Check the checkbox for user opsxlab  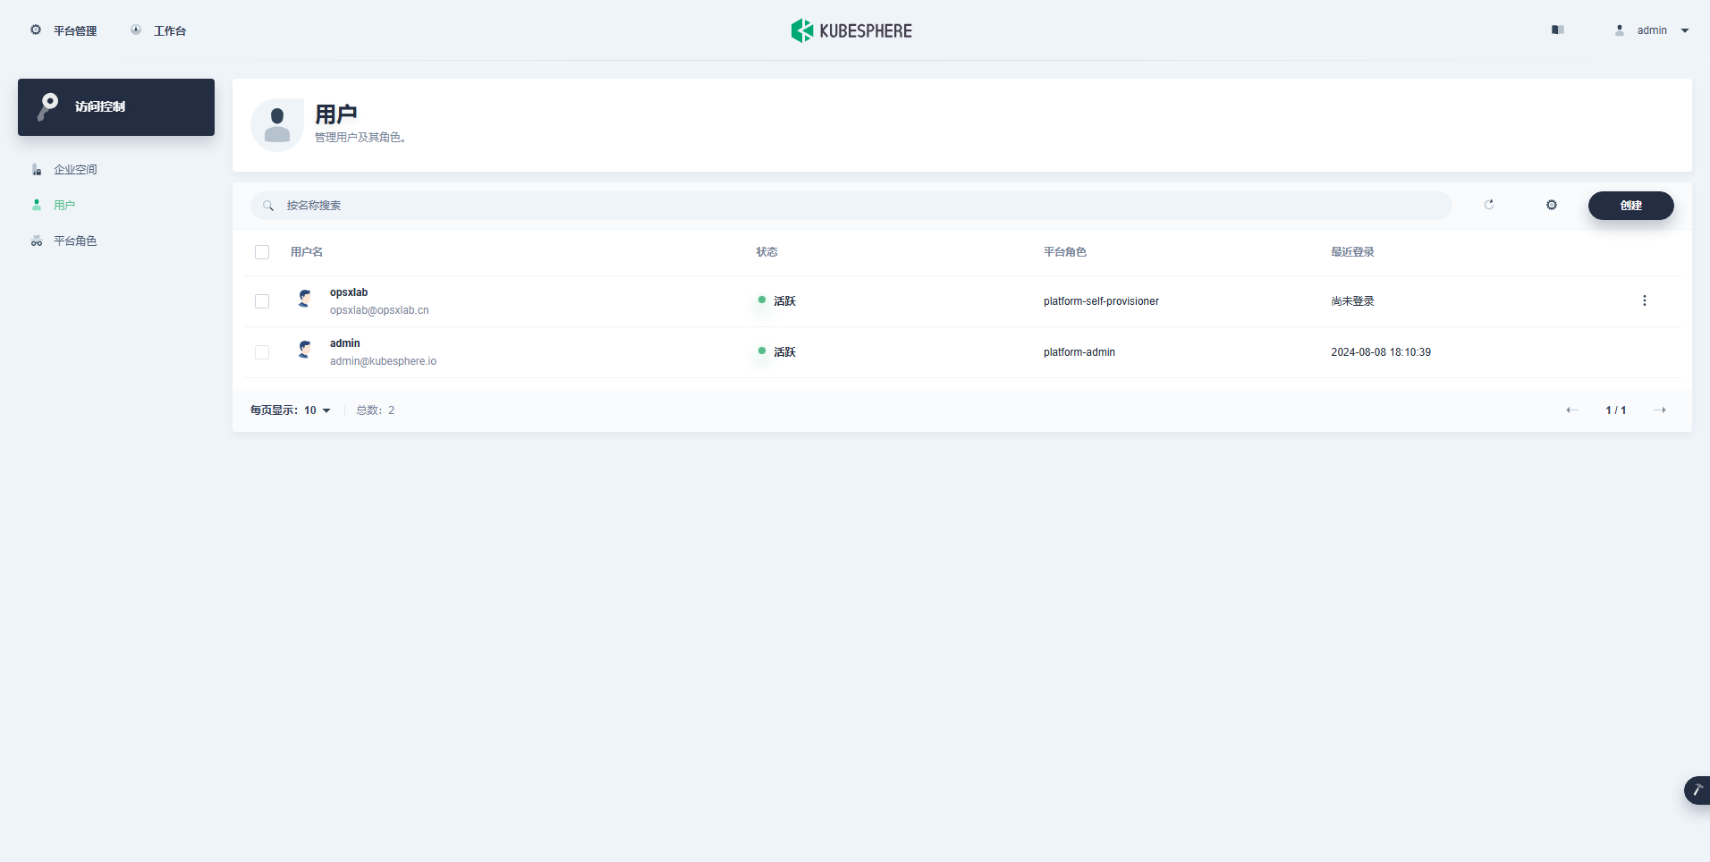tap(262, 301)
